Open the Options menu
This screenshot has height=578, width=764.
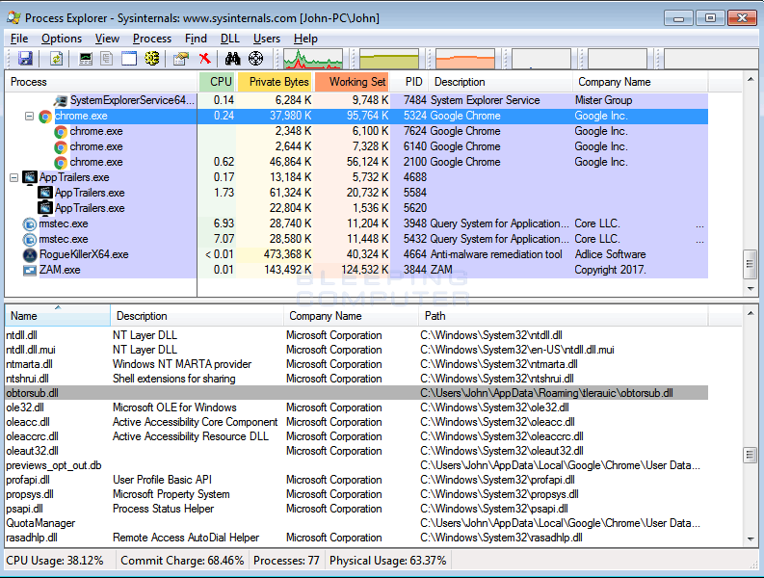pyautogui.click(x=62, y=39)
